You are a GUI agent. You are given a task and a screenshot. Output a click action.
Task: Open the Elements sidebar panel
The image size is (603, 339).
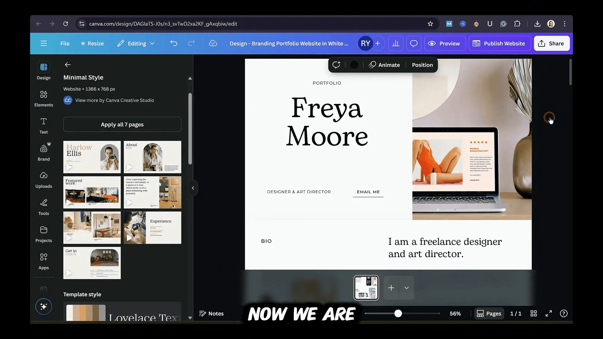pos(44,98)
